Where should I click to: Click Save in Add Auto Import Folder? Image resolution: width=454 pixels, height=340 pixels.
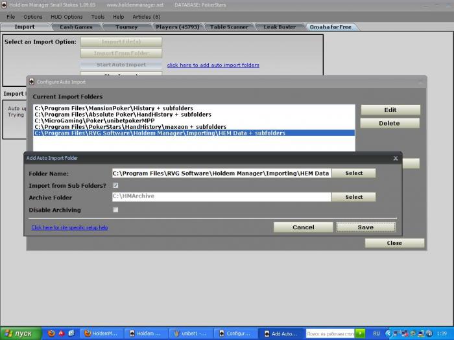pyautogui.click(x=366, y=227)
